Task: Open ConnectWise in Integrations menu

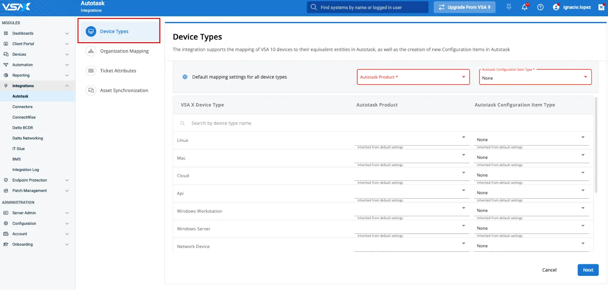Action: coord(24,118)
